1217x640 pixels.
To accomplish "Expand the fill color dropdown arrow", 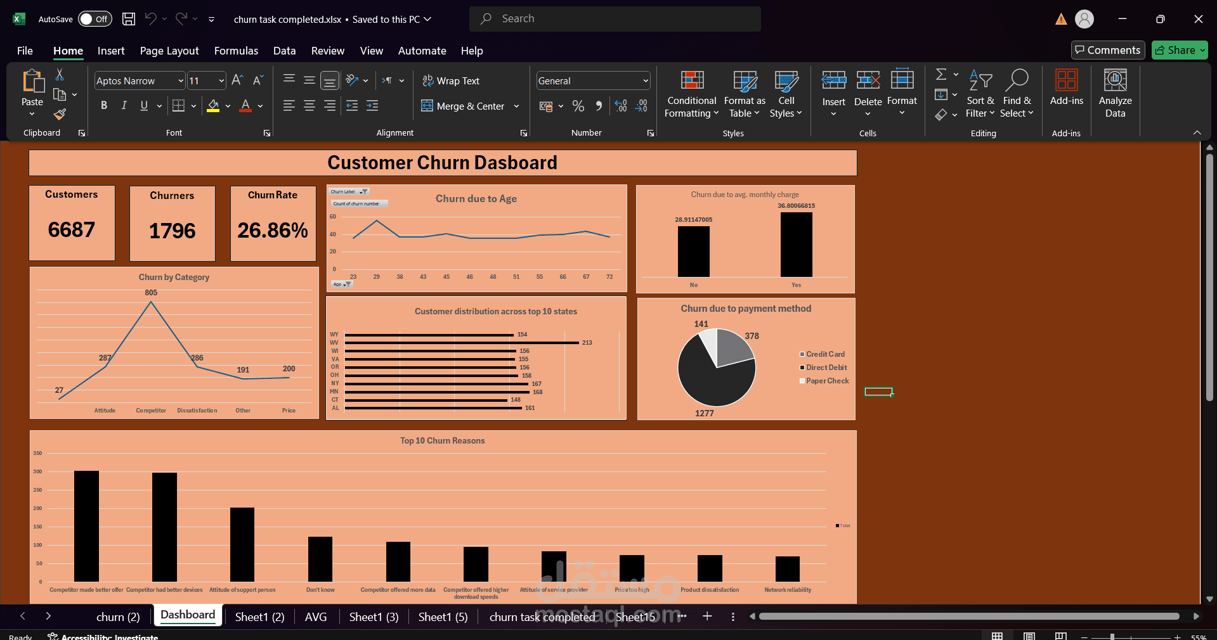I will click(228, 106).
